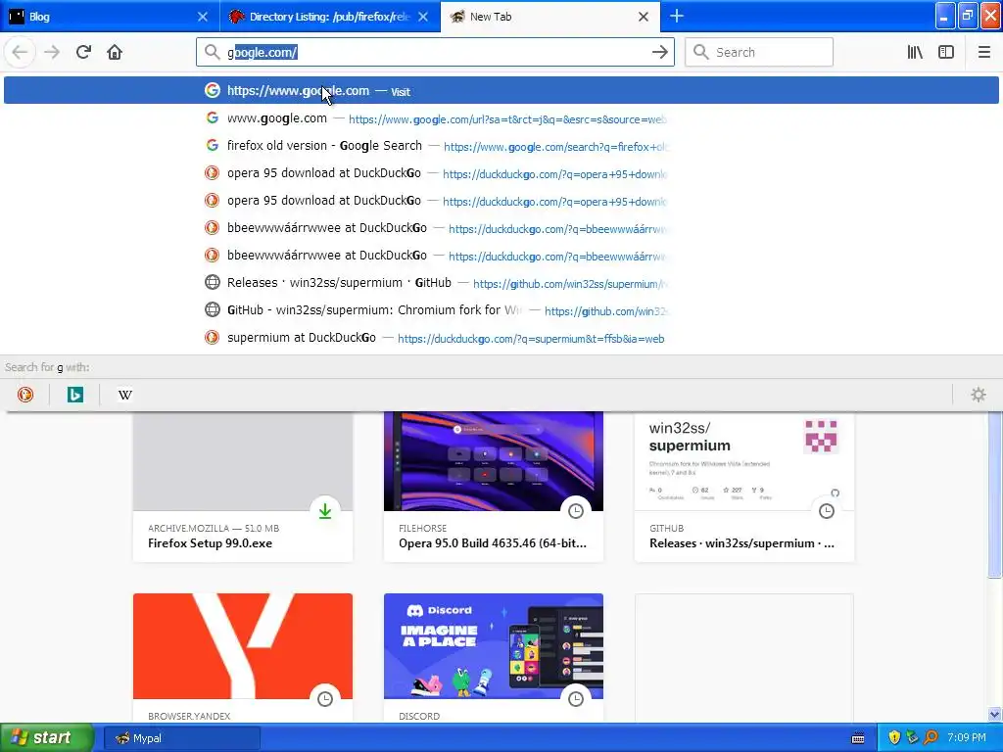Image resolution: width=1003 pixels, height=752 pixels.
Task: Search with the Bing one-off icon
Action: coord(75,395)
